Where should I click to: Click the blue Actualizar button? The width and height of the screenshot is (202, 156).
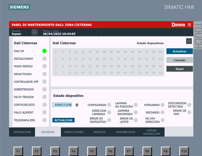180,51
